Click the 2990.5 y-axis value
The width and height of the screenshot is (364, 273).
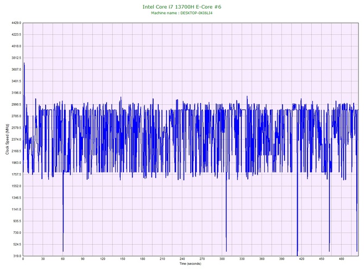click(x=16, y=105)
